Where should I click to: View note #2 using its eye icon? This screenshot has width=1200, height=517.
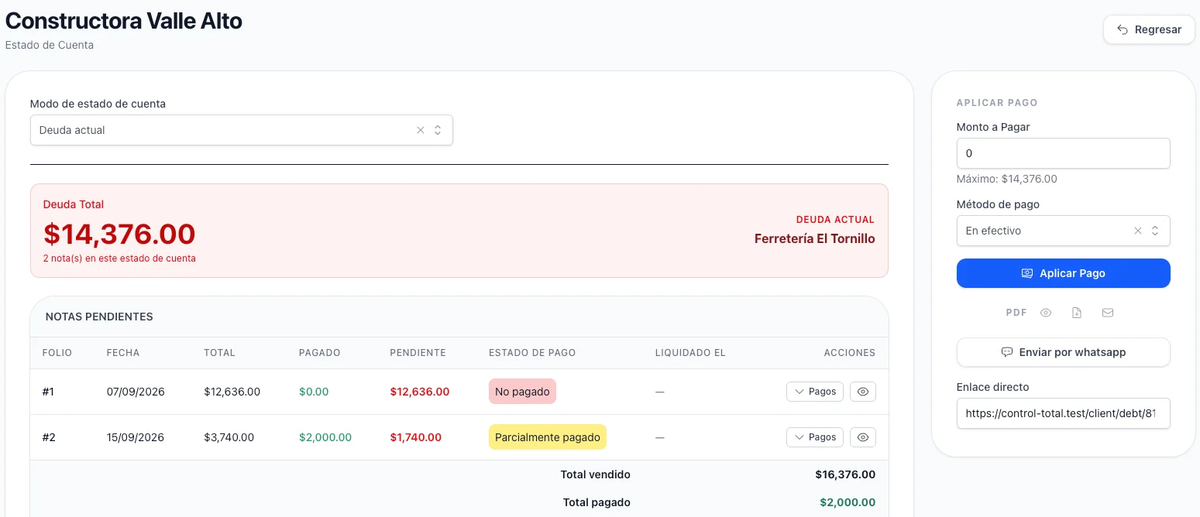coord(863,437)
